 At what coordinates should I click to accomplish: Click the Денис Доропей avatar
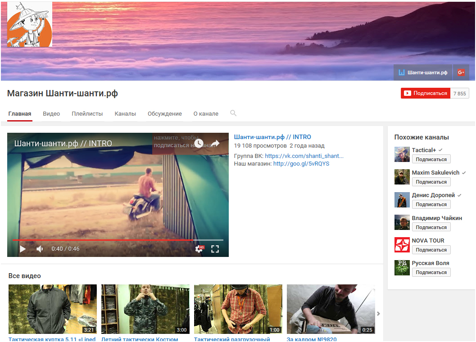(402, 200)
